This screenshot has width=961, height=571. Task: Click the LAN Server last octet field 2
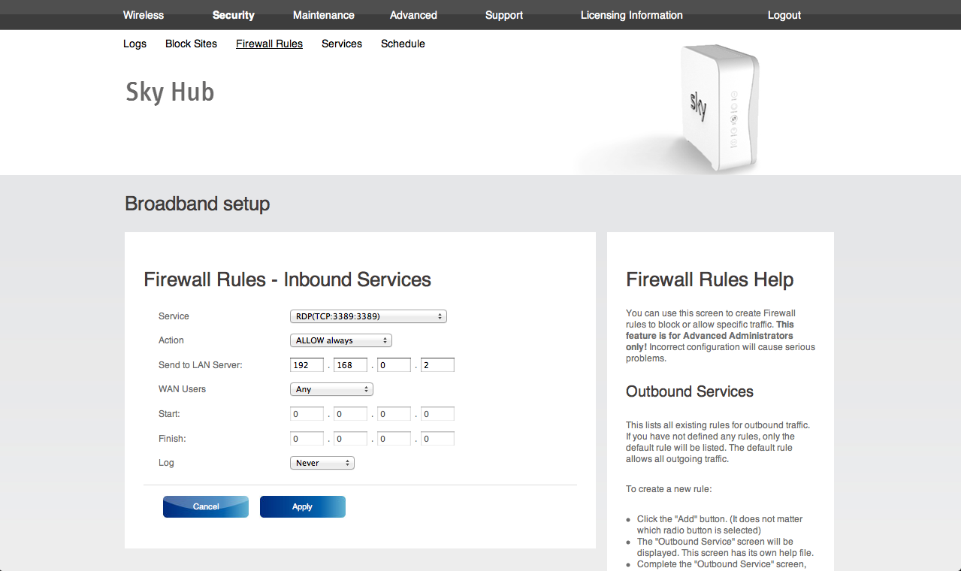[x=437, y=365]
